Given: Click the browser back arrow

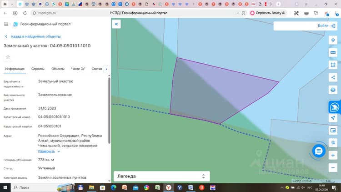Looking at the screenshot, I should coord(5,13).
